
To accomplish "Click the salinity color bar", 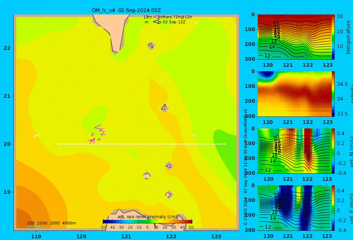I will coord(333,94).
